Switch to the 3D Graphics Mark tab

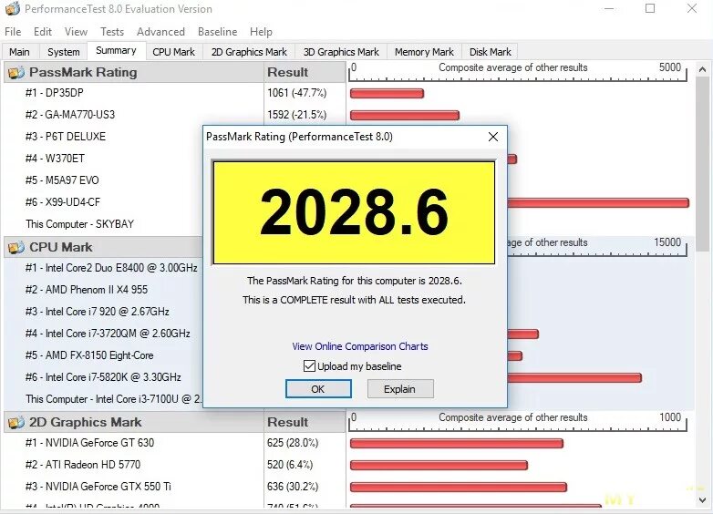(341, 52)
